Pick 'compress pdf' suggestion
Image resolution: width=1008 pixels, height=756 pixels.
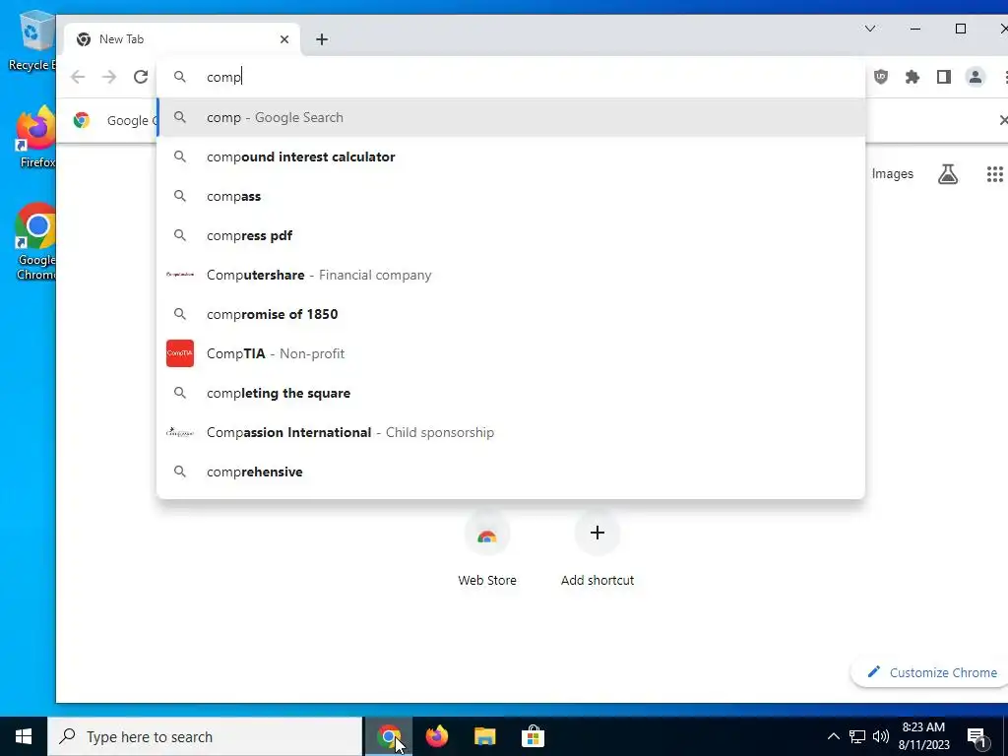pos(511,235)
